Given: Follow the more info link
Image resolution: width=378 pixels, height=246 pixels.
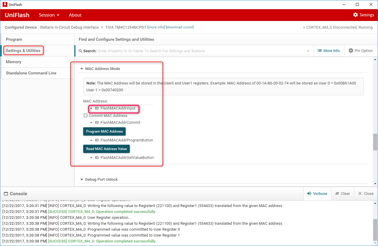Looking at the screenshot, I should [156, 27].
